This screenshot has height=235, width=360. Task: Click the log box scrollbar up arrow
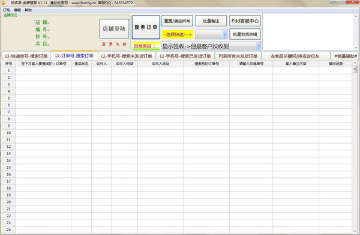click(x=356, y=16)
